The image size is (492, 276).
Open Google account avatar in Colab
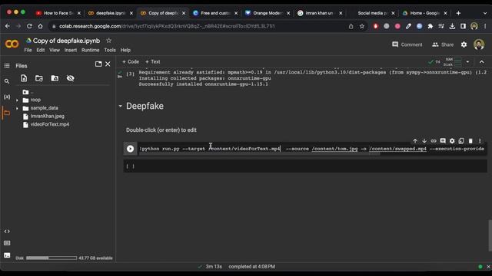[x=479, y=44]
